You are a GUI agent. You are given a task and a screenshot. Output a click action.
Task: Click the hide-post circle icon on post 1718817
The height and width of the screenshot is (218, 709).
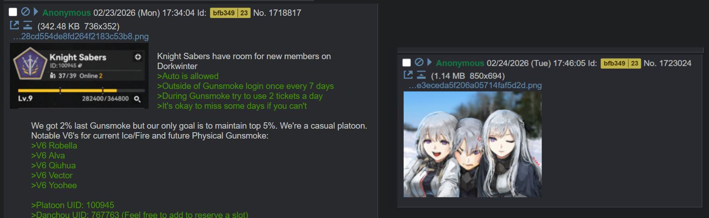(x=25, y=12)
